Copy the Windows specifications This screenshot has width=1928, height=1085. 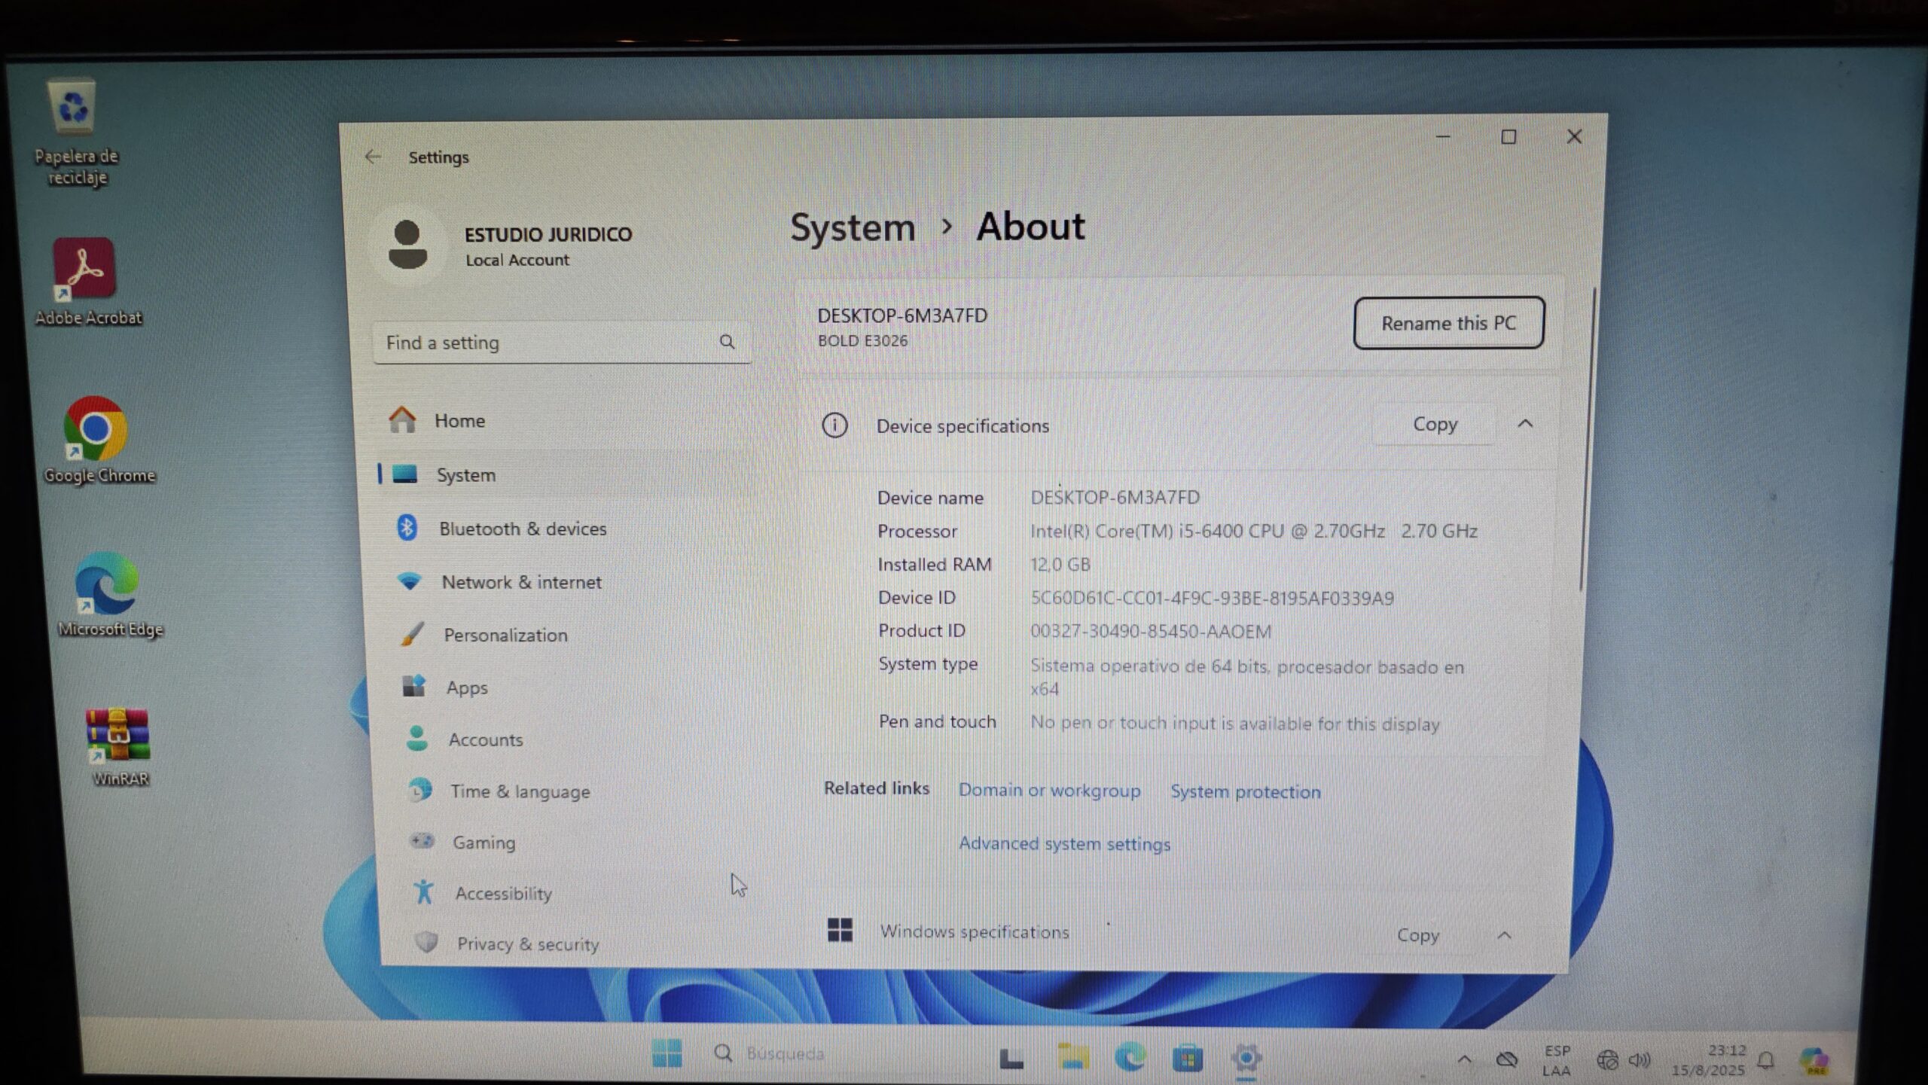tap(1417, 934)
